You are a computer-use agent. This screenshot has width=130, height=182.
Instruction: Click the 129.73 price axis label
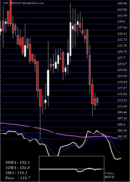coord(122,52)
